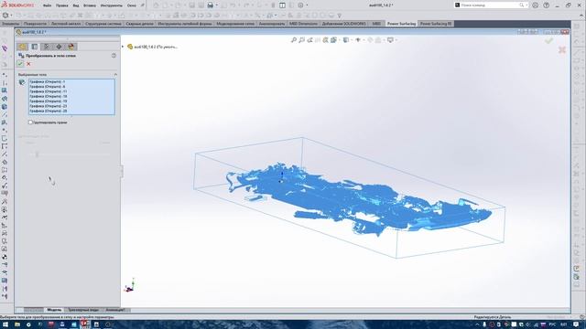Open Windows Start button
Viewport: 586px width, 329px height.
(x=5, y=324)
